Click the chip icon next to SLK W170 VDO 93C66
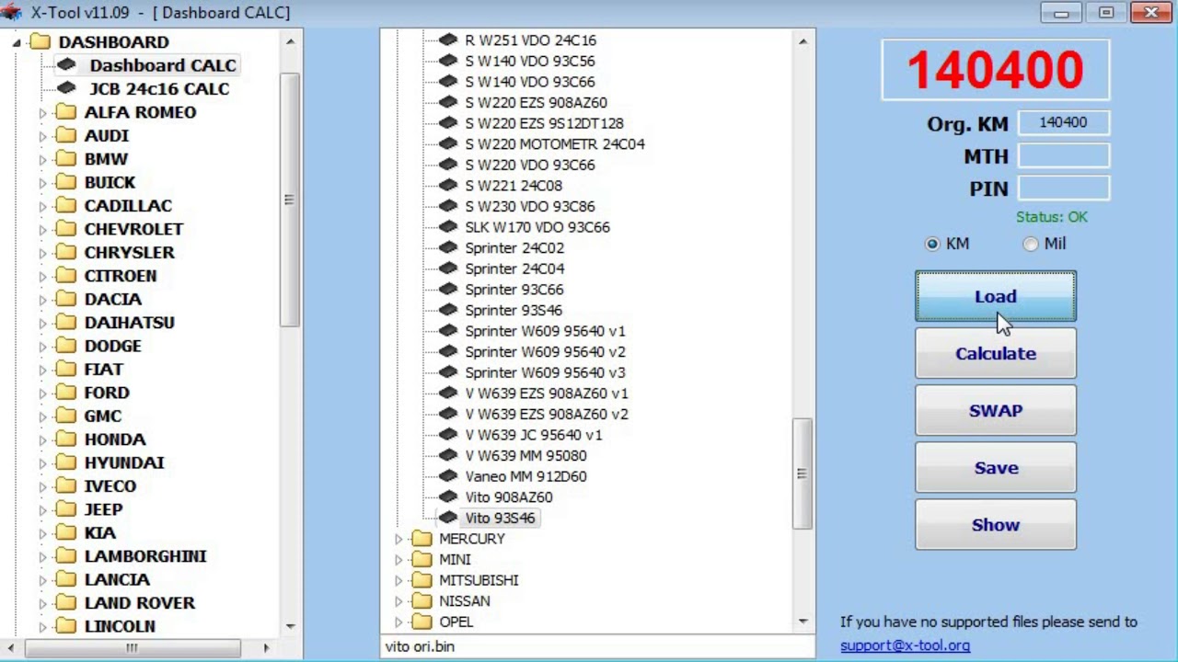Screen dimensions: 1178x662 (x=448, y=227)
